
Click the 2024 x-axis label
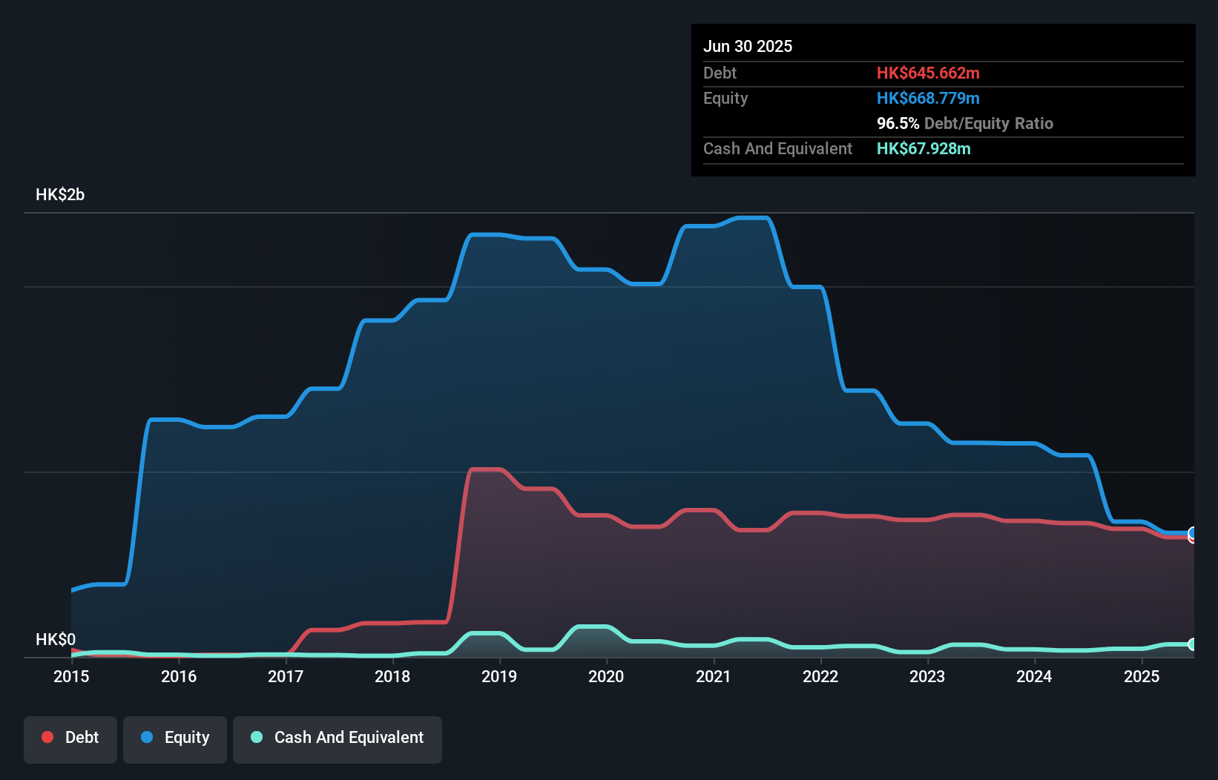(x=1034, y=676)
